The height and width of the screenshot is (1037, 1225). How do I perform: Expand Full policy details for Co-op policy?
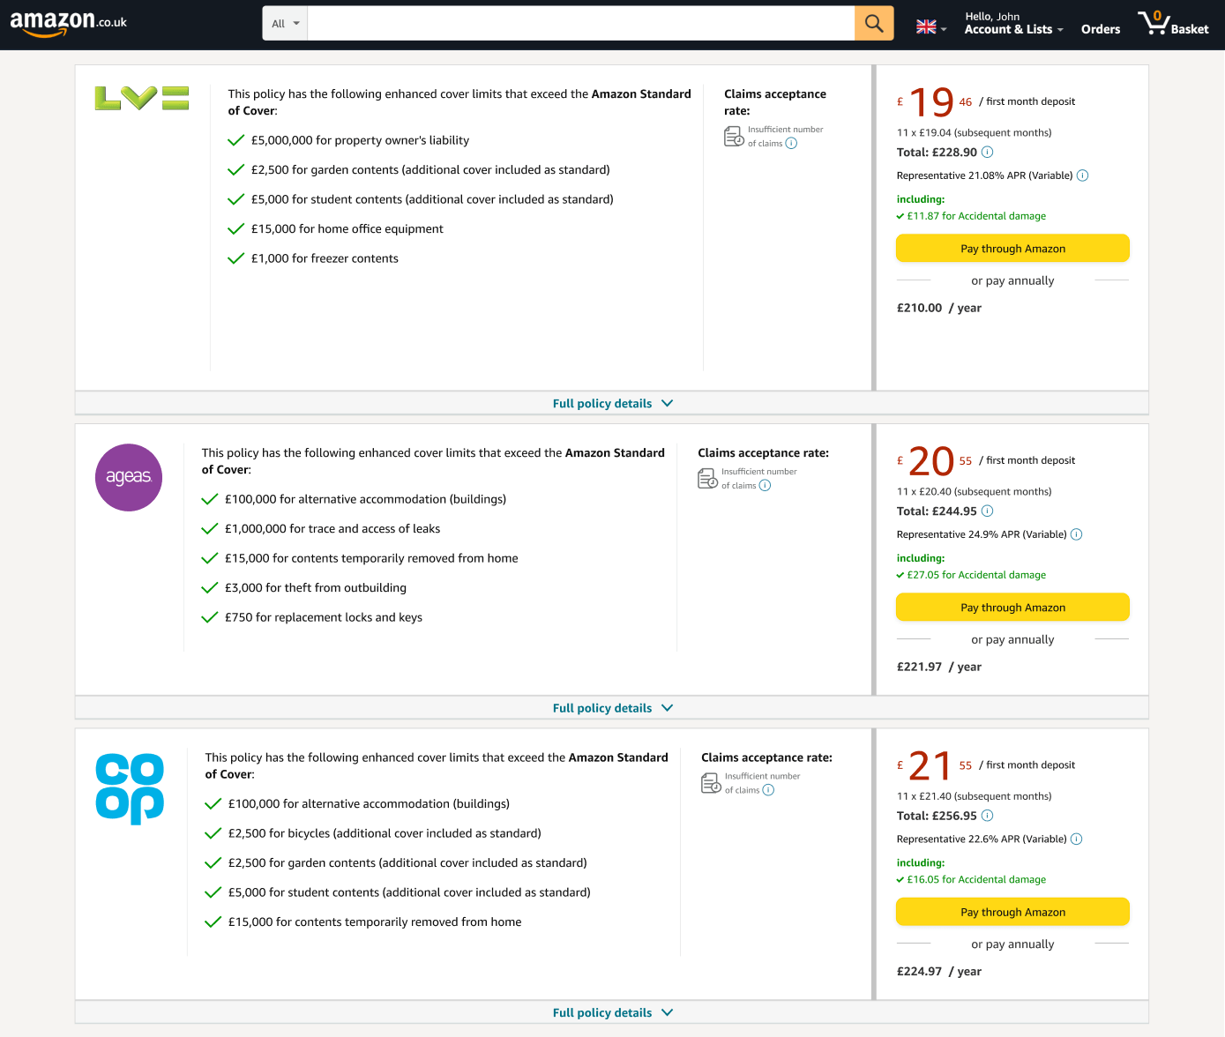[612, 1012]
